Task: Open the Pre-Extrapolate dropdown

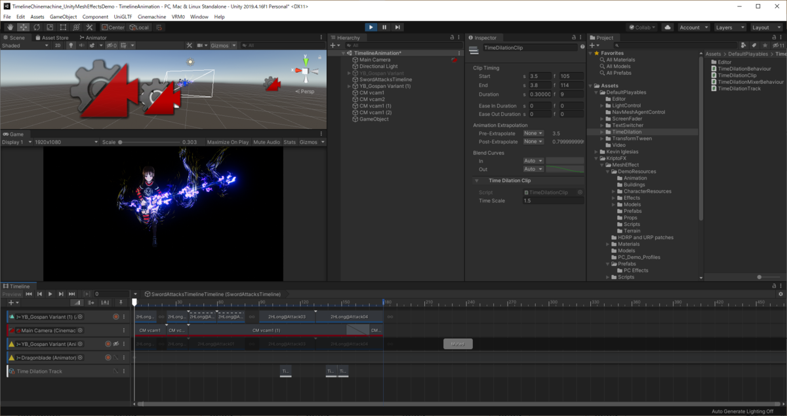Action: [x=533, y=133]
